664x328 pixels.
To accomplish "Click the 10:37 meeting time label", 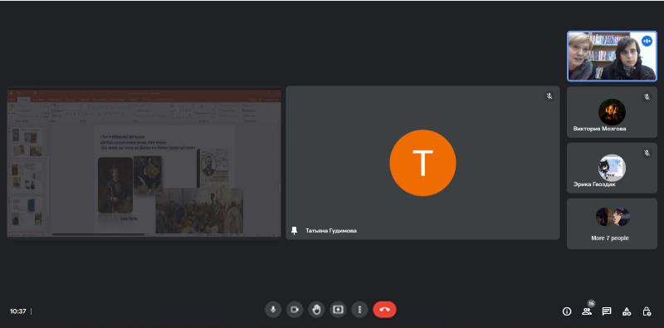I will pyautogui.click(x=18, y=311).
